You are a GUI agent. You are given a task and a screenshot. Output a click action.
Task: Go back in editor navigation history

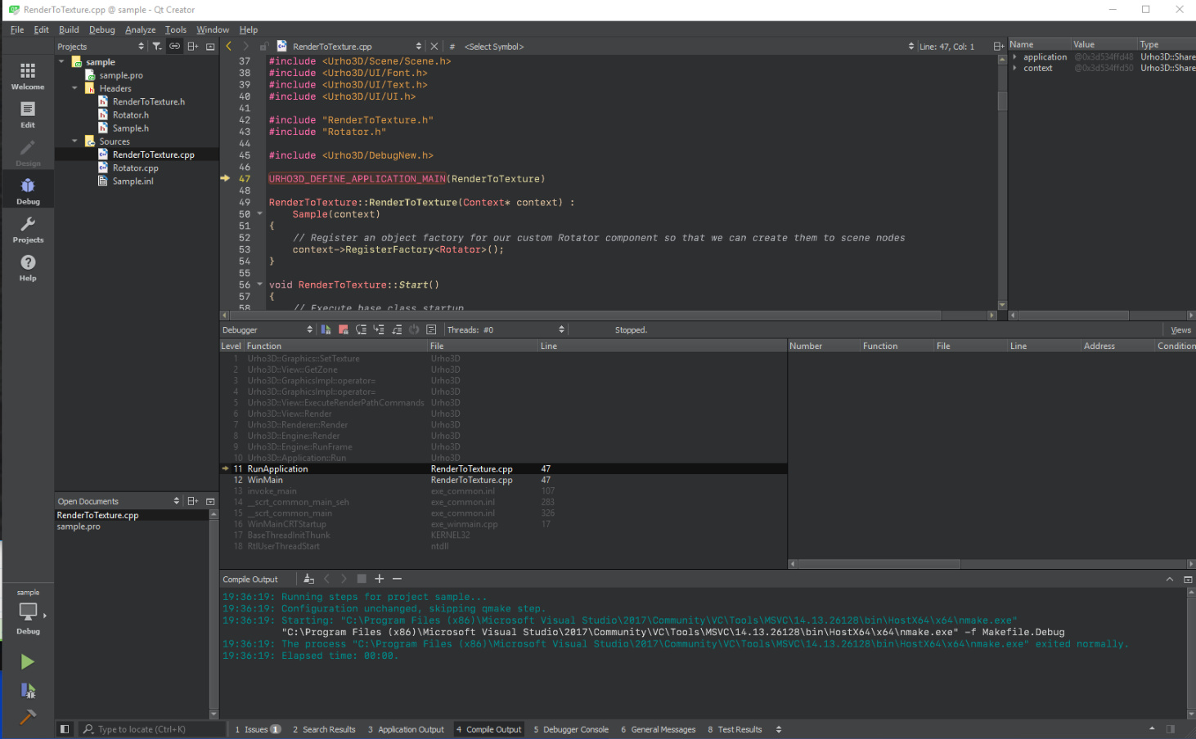tap(229, 47)
